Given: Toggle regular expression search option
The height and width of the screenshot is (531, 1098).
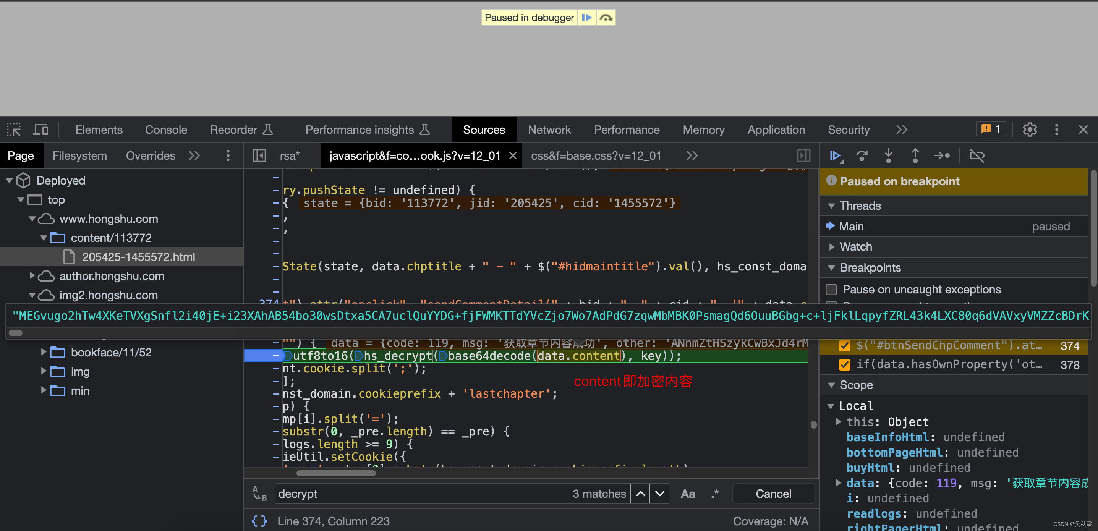Looking at the screenshot, I should pos(715,494).
